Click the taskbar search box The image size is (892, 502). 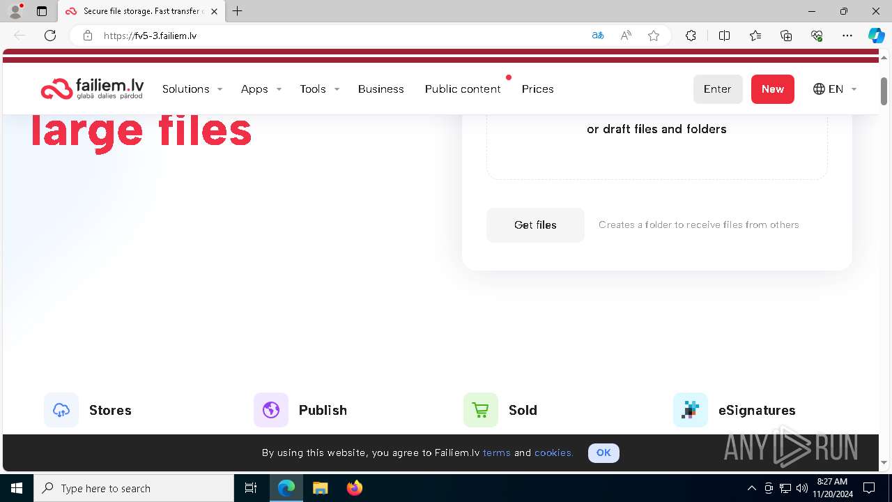134,488
